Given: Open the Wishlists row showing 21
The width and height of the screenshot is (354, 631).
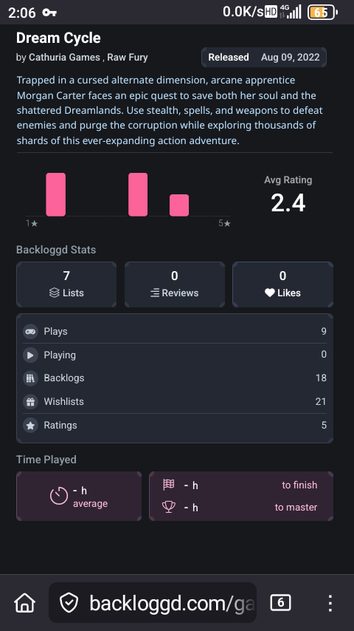Looking at the screenshot, I should pyautogui.click(x=175, y=402).
